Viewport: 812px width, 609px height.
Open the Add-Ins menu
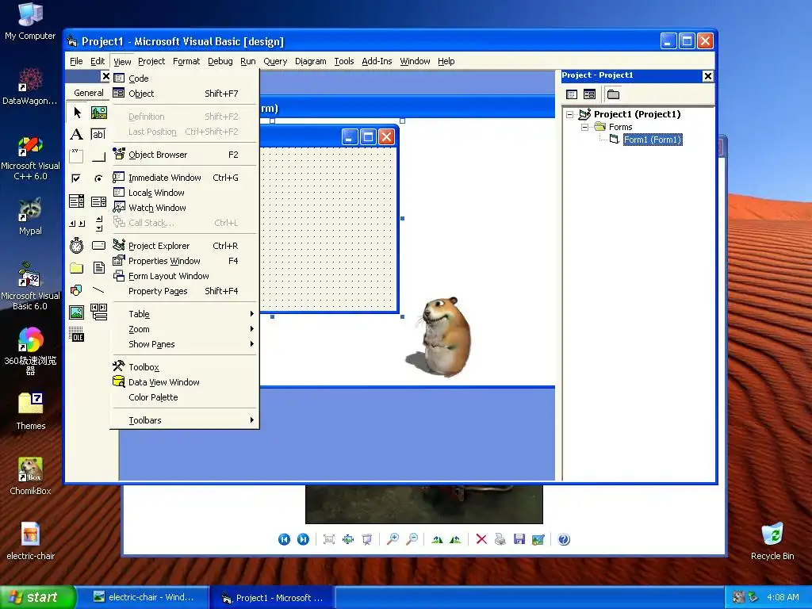click(377, 61)
